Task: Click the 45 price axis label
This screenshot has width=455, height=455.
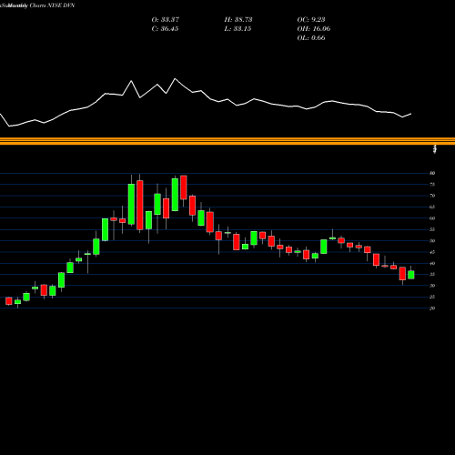Action: click(432, 252)
